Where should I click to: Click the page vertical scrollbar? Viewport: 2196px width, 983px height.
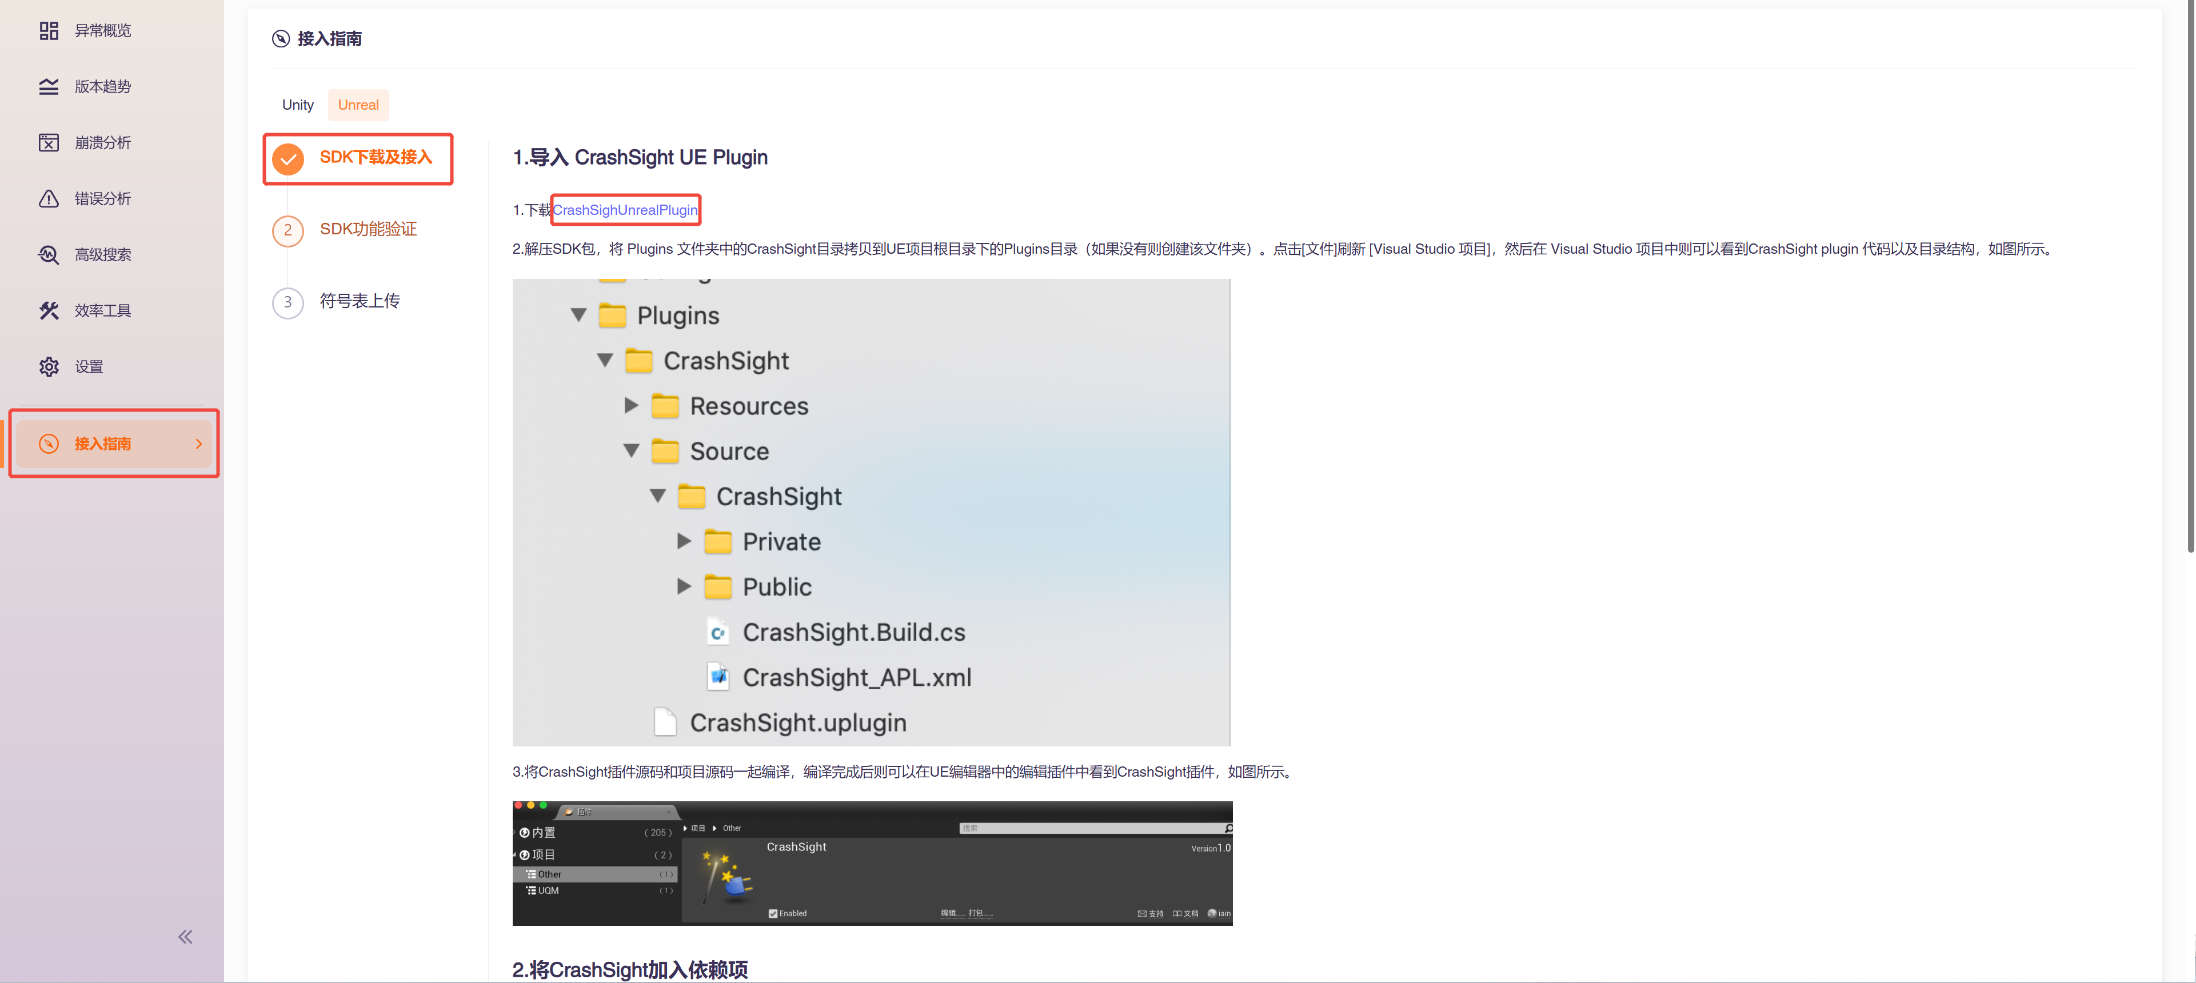(2190, 277)
